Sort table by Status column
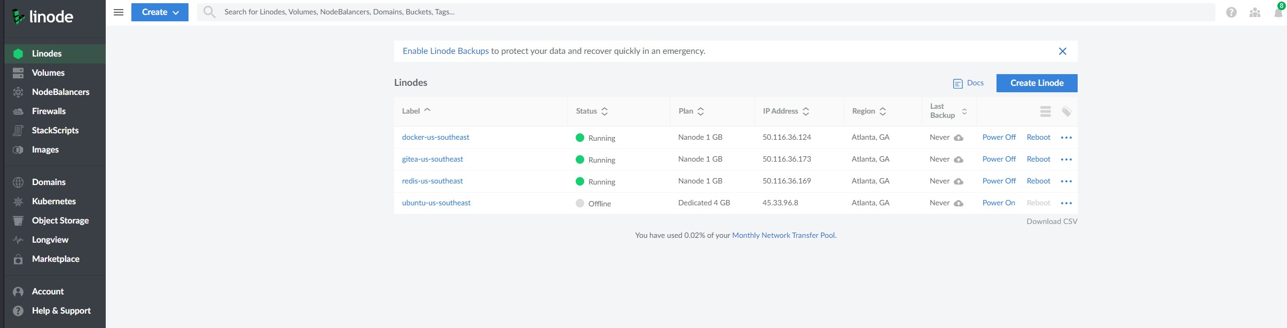Screen dimensions: 1287x328 click(592, 111)
